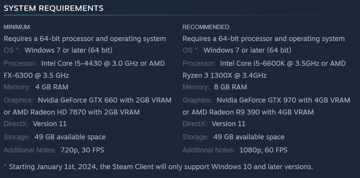Click the 720p, 30 FPS note
The image size is (360, 178).
click(x=82, y=150)
